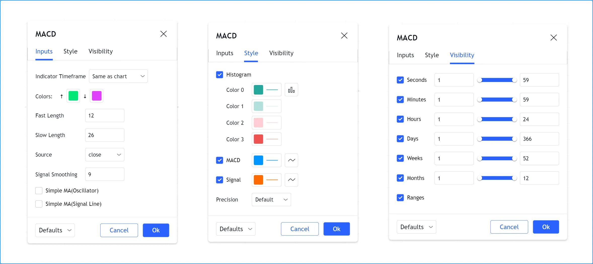This screenshot has height=264, width=593.
Task: Close the Inputs tab MACD dialog
Action: pyautogui.click(x=163, y=34)
